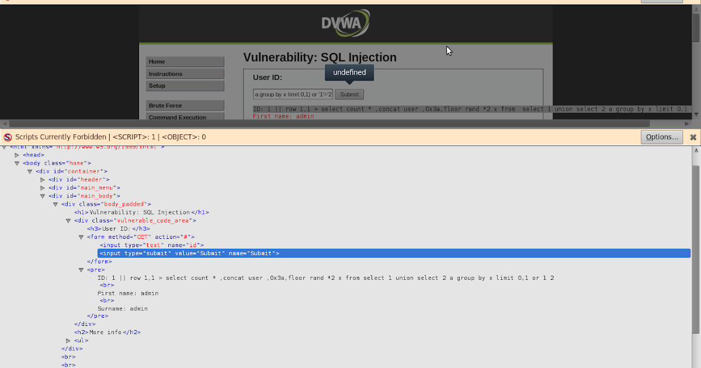This screenshot has width=701, height=368.
Task: Click the horizontal scrollbar left arrow
Action: coord(5,123)
